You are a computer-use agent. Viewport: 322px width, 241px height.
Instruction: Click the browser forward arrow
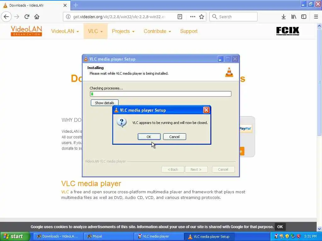17,17
